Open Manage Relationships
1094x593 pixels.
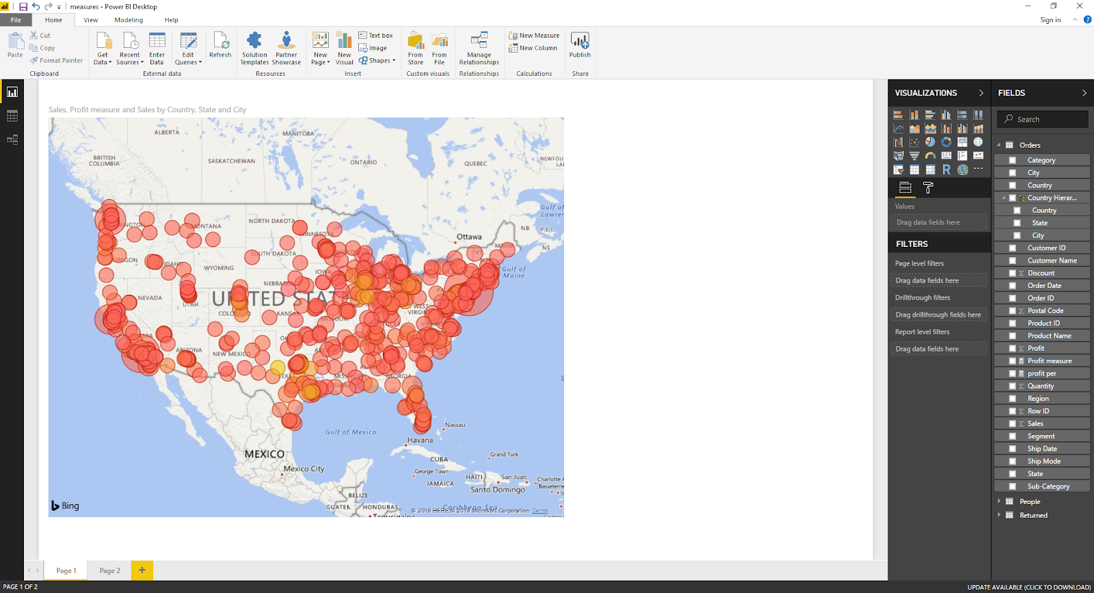pyautogui.click(x=479, y=49)
